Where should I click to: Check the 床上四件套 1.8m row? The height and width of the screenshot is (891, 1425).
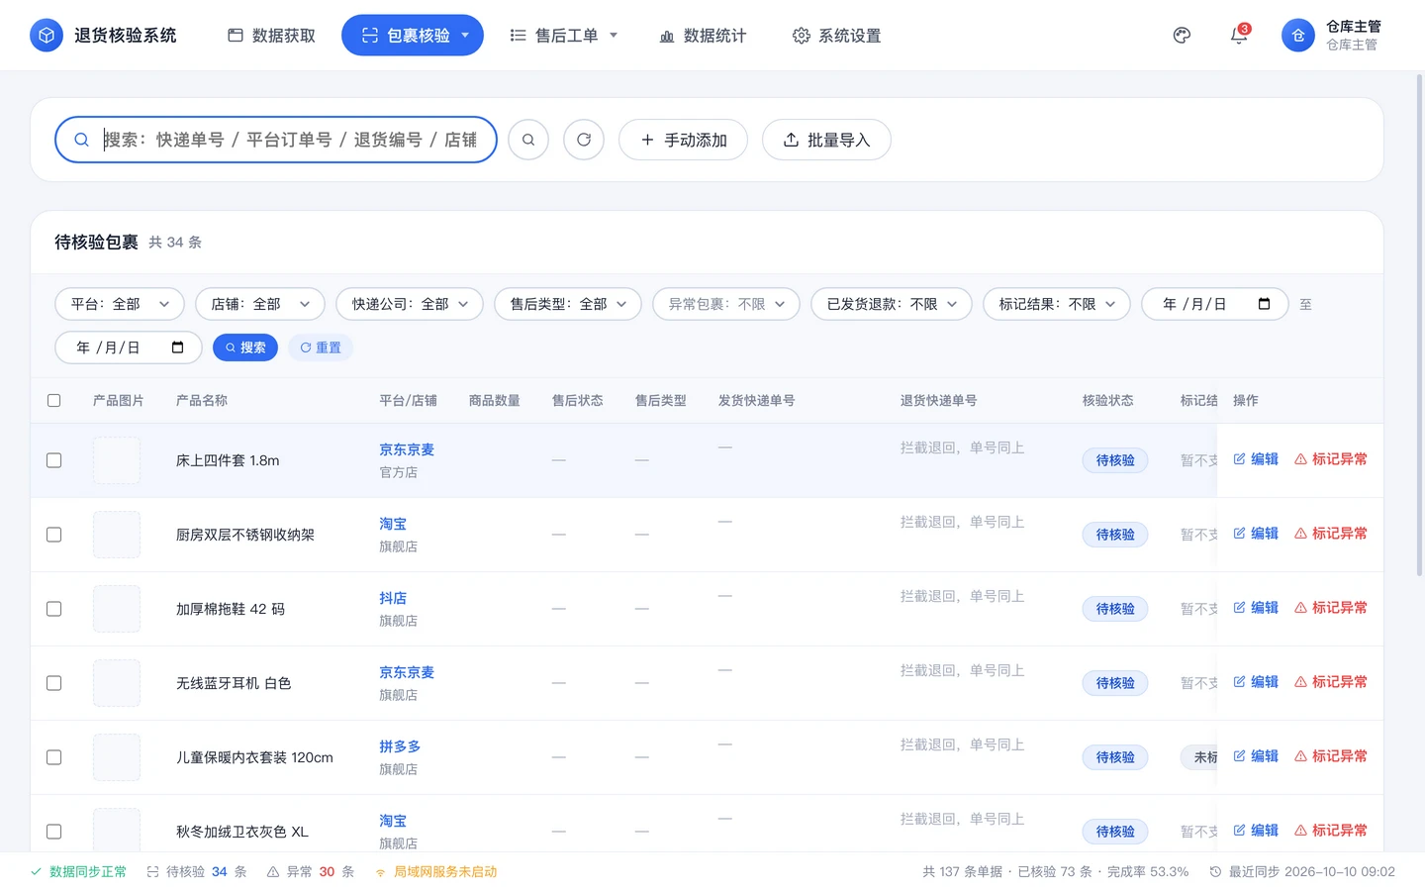(x=54, y=460)
